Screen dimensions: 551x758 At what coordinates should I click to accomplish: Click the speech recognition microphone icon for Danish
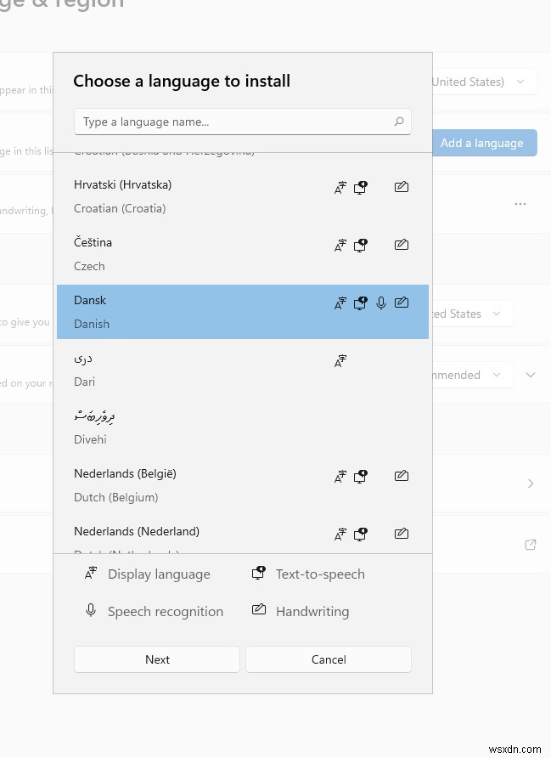click(x=381, y=303)
